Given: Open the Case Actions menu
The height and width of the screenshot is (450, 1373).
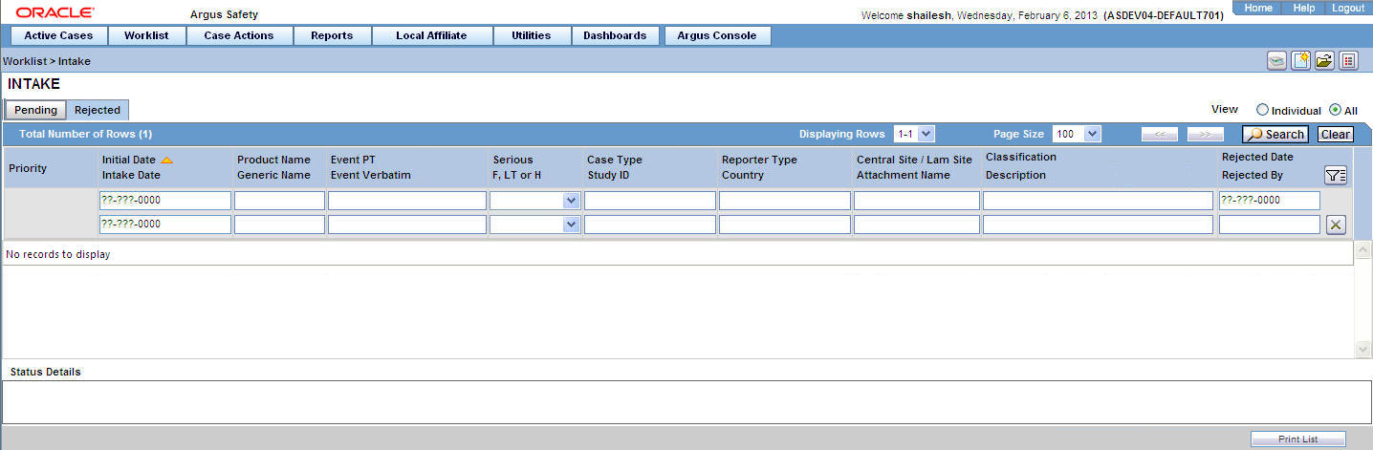Looking at the screenshot, I should click(239, 35).
